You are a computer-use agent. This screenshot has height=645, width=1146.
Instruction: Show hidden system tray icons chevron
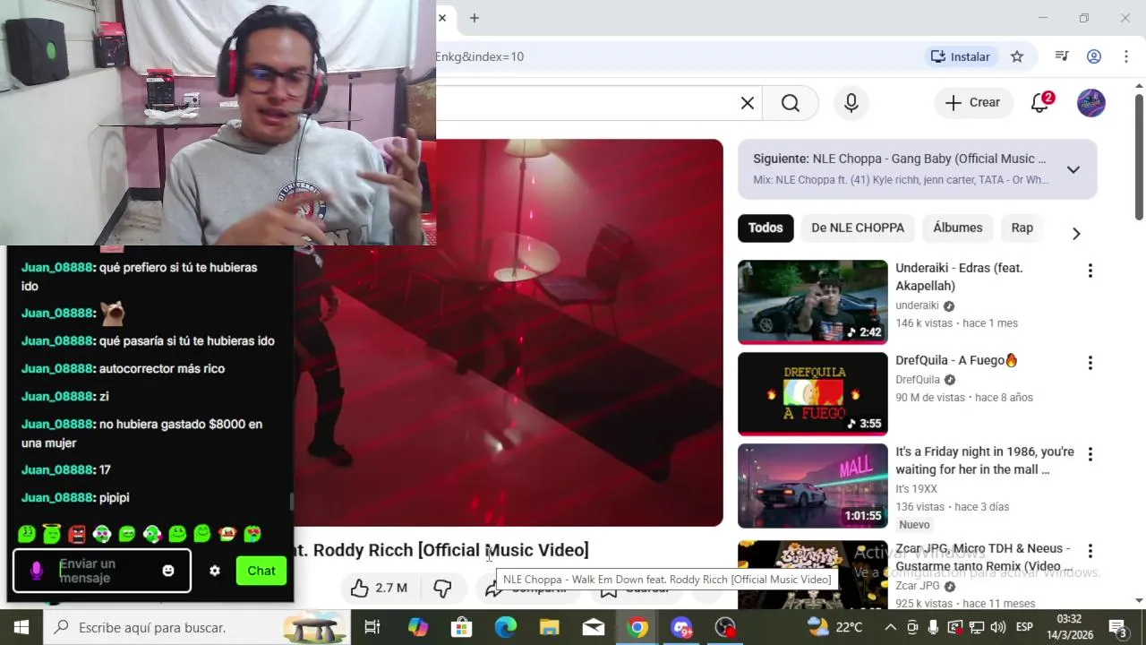(x=891, y=627)
